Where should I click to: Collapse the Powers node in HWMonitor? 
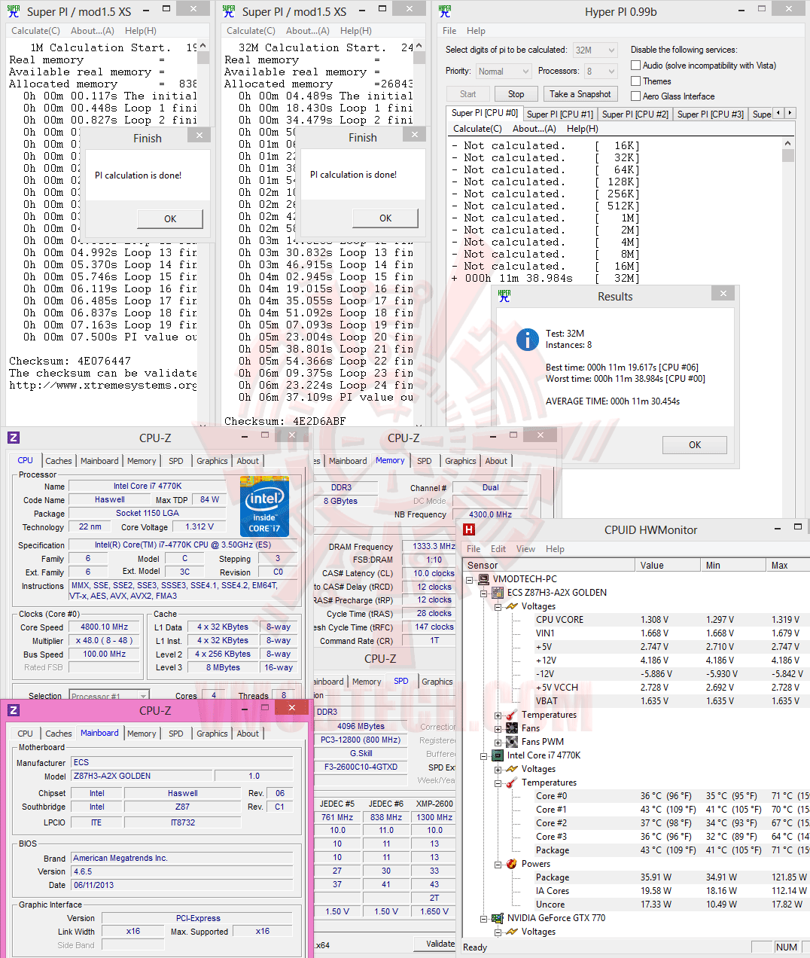click(x=498, y=865)
